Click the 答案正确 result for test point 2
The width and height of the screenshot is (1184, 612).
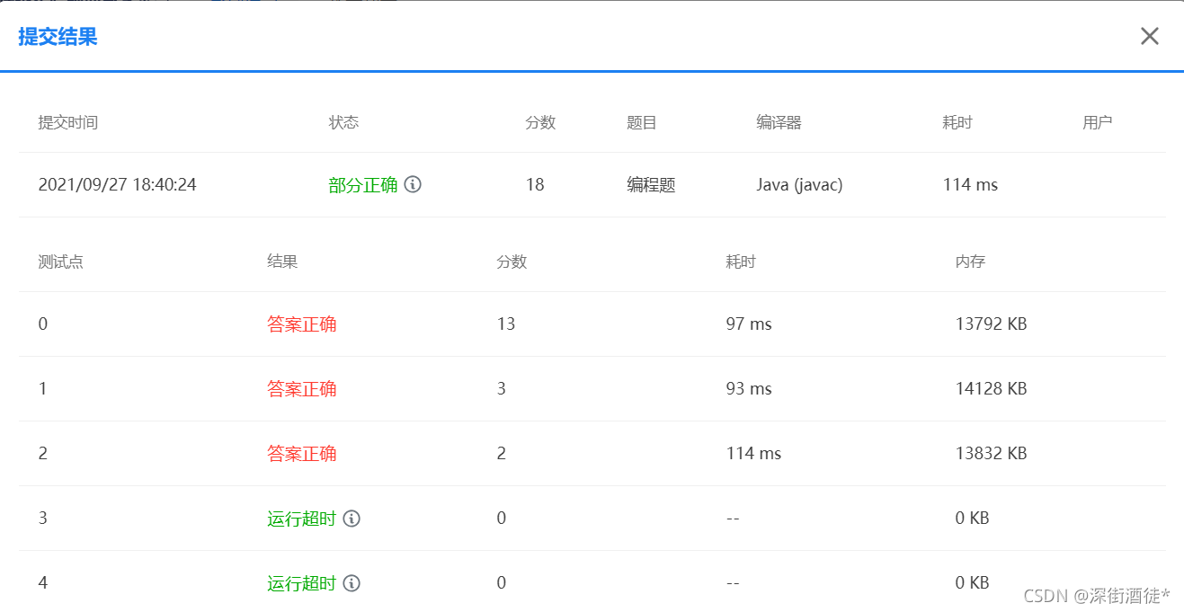point(301,453)
